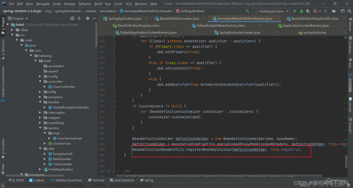353x188 pixels.
Task: Collapse the controller package
Action: pos(40,81)
